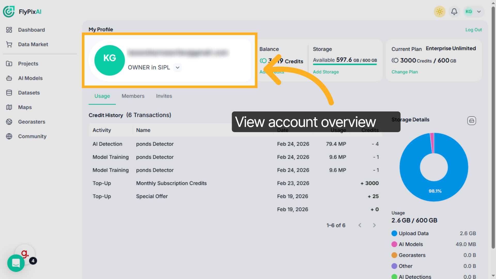Click the Activity column header
496x279 pixels.
(102, 130)
